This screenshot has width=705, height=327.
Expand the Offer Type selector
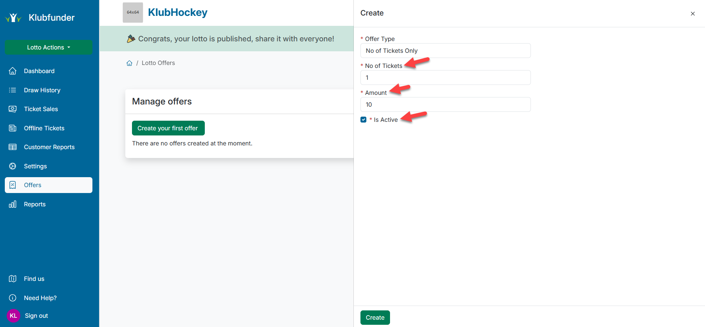445,51
